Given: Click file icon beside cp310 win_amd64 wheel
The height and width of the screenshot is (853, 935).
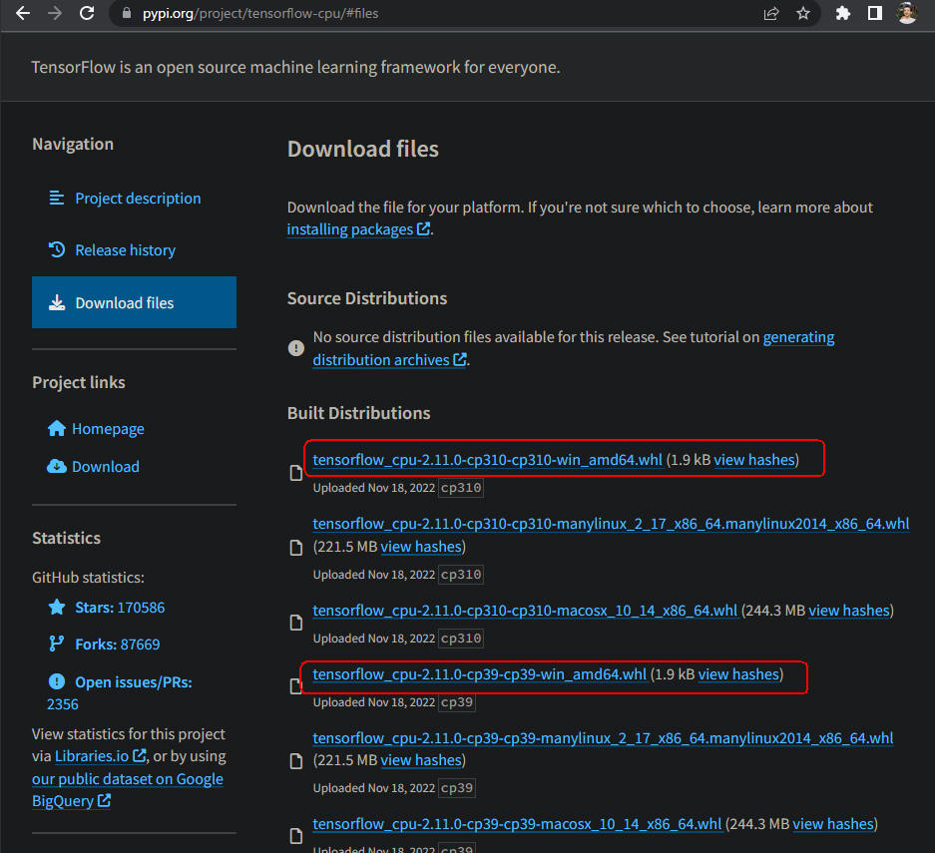Looking at the screenshot, I should (295, 473).
